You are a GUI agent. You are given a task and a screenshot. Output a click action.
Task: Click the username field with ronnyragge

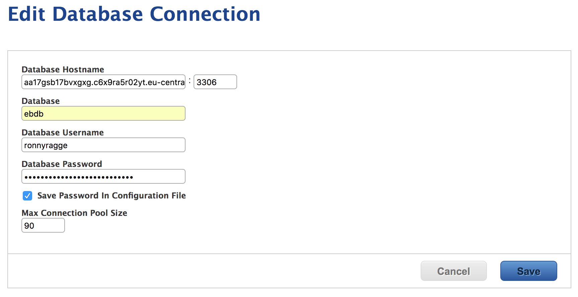pyautogui.click(x=103, y=145)
